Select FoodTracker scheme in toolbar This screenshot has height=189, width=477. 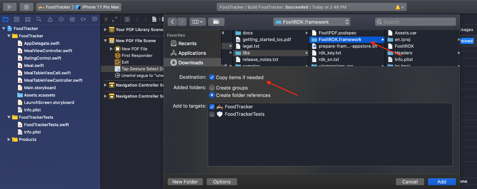coord(54,7)
